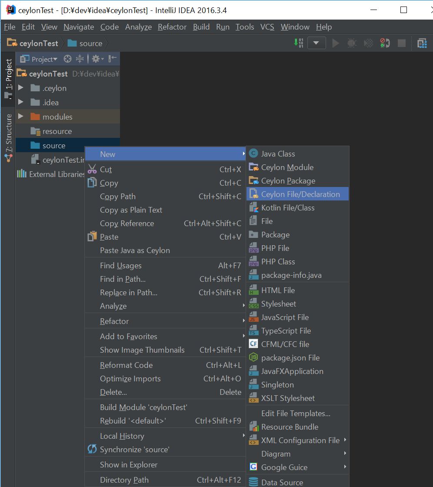Click the Scroll from Source target icon
Screen dimensions: 433x487
pos(67,59)
